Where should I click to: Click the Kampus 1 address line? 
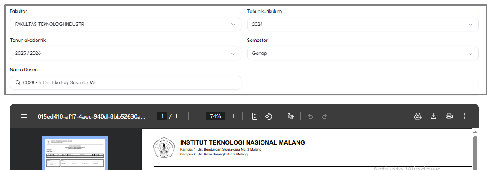click(x=221, y=149)
